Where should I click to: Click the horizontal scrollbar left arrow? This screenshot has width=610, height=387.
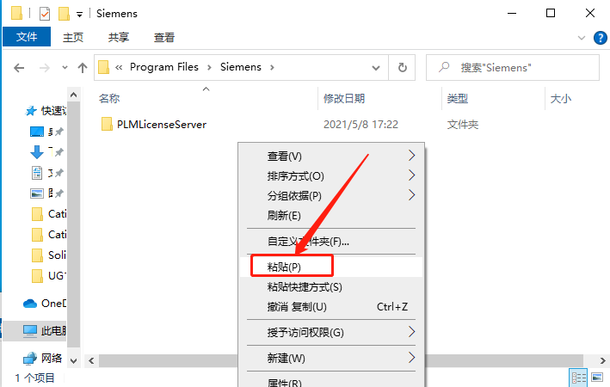click(91, 361)
